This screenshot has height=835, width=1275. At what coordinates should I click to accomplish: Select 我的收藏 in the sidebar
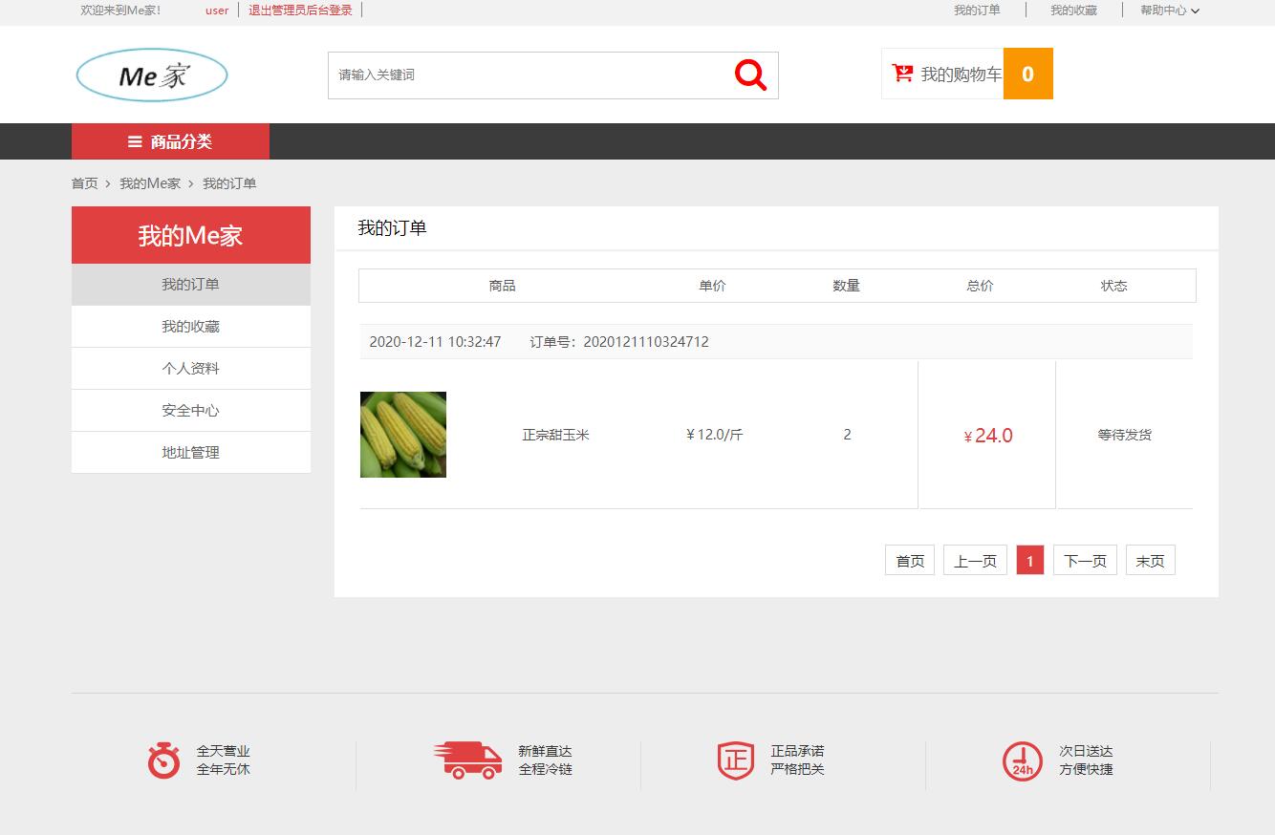click(x=190, y=326)
